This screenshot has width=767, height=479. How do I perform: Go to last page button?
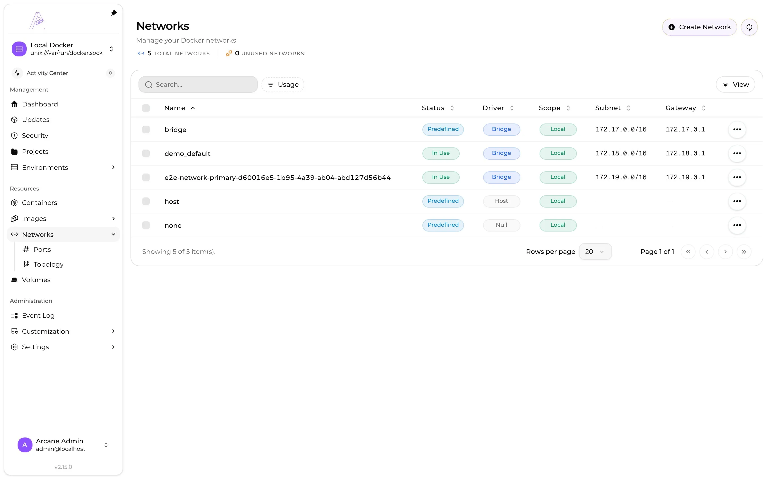744,251
